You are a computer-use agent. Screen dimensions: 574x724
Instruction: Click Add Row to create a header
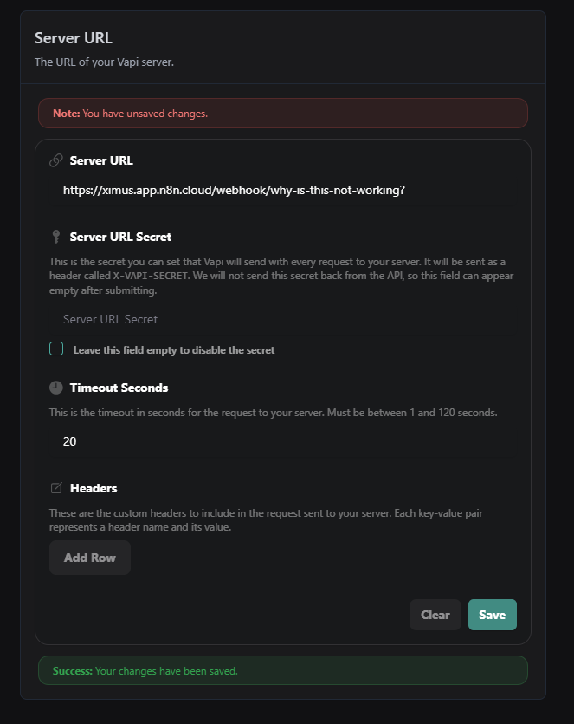[x=89, y=557]
